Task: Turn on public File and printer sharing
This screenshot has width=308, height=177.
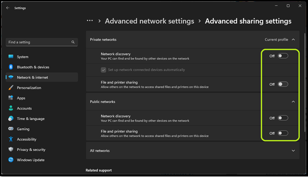Action: (x=283, y=133)
